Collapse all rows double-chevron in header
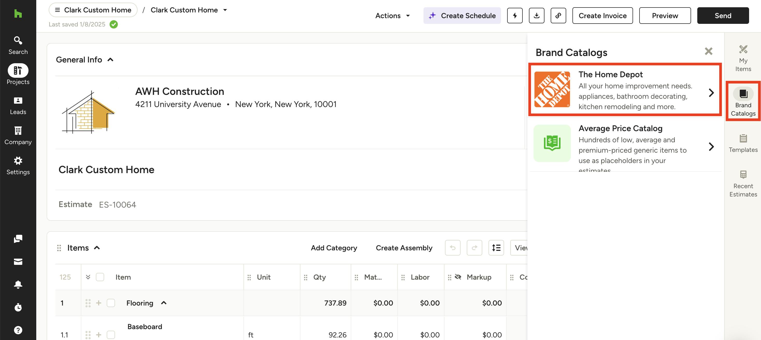761x340 pixels. coord(88,277)
